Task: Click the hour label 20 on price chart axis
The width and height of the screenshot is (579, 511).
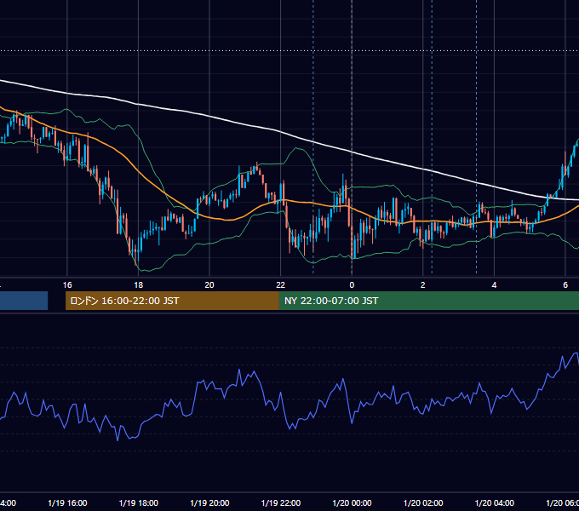Action: point(209,285)
